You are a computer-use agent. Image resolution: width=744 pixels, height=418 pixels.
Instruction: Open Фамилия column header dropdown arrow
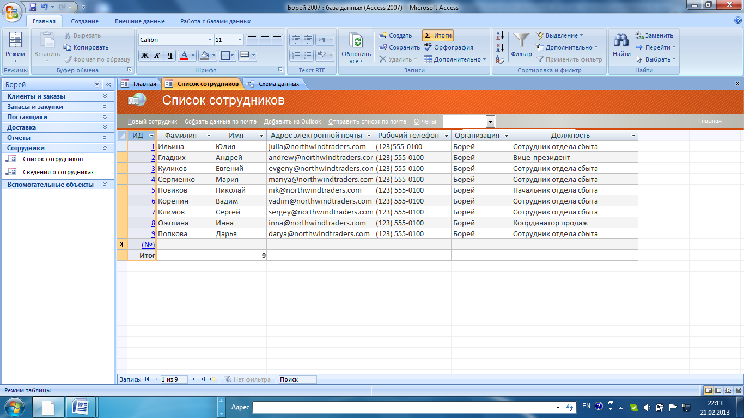209,136
